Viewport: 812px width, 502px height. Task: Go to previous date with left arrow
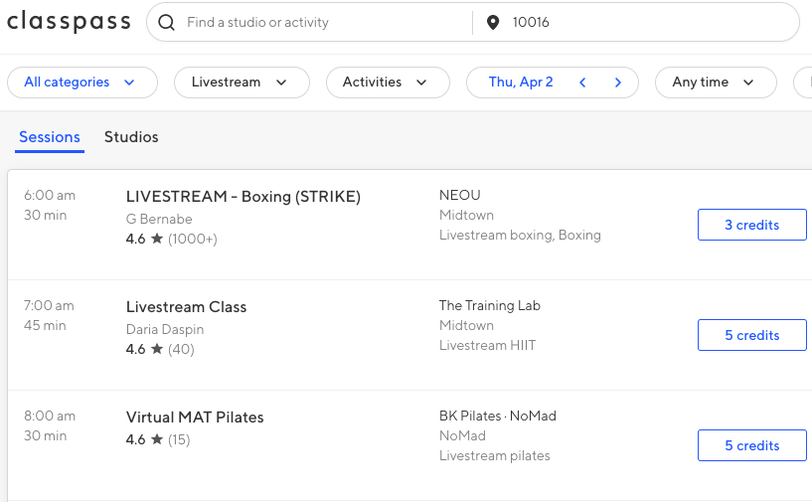click(583, 83)
